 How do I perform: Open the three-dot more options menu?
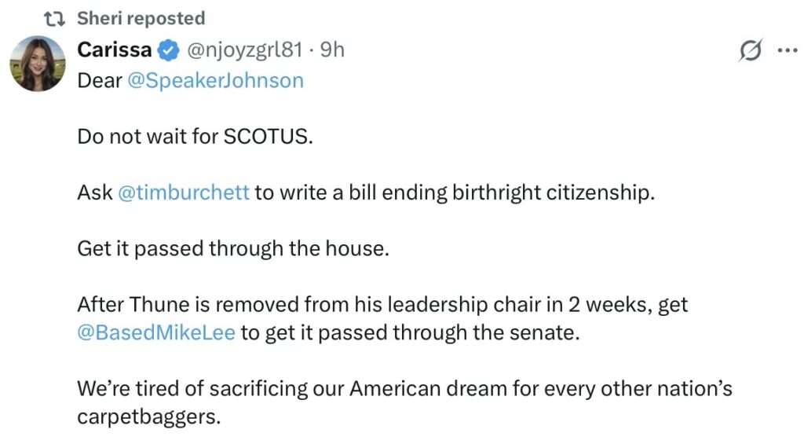786,51
